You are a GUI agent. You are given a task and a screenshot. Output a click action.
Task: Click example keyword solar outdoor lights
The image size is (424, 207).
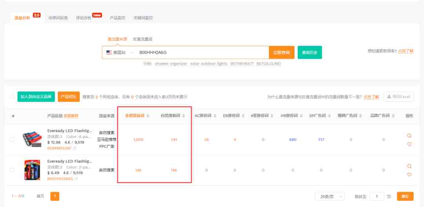[209, 64]
